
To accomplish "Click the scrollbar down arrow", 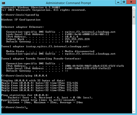I will 134,112.
